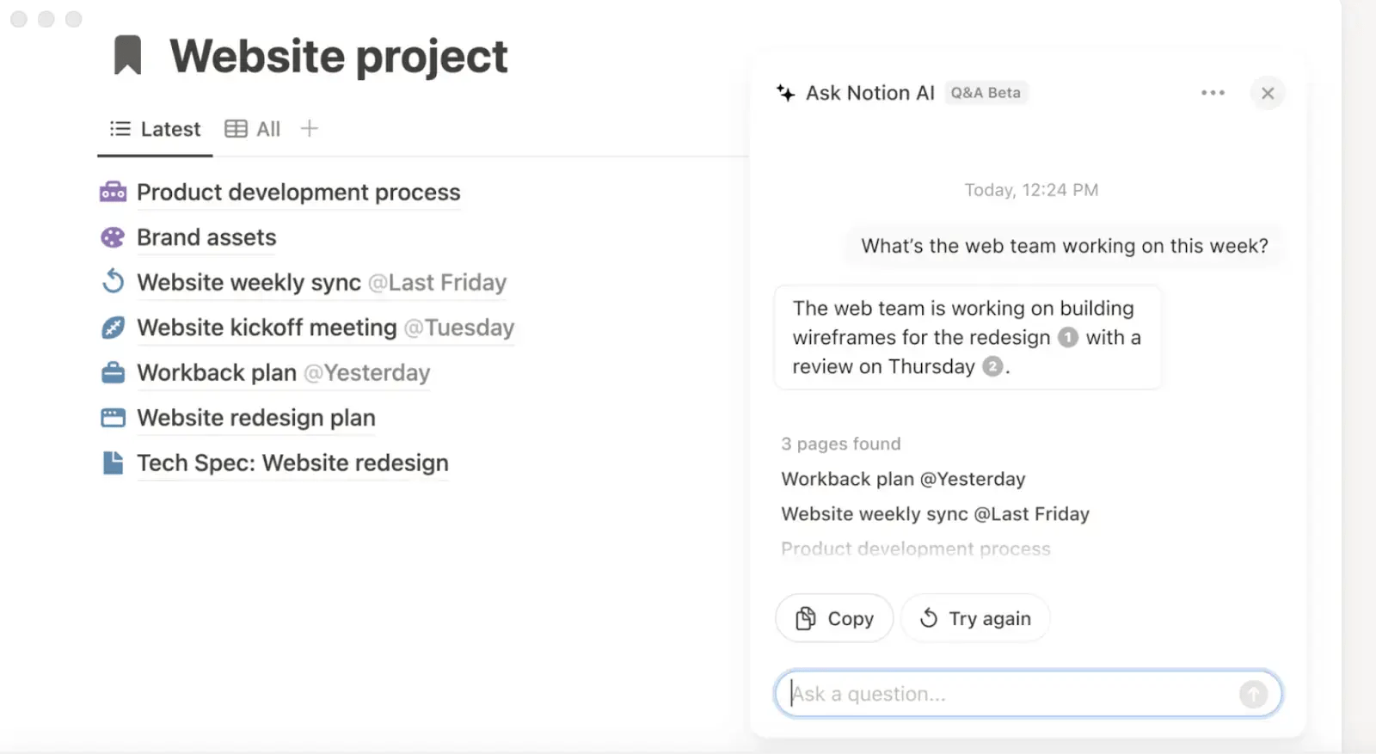Click the palette icon next to Brand assets
1376x754 pixels.
click(x=113, y=237)
